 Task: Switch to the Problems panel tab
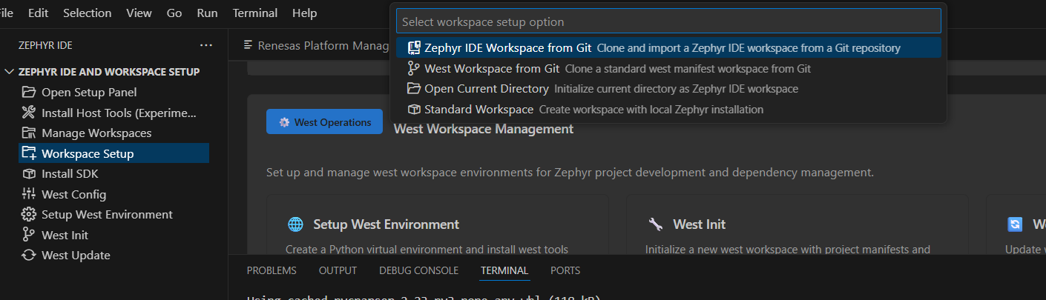coord(272,270)
